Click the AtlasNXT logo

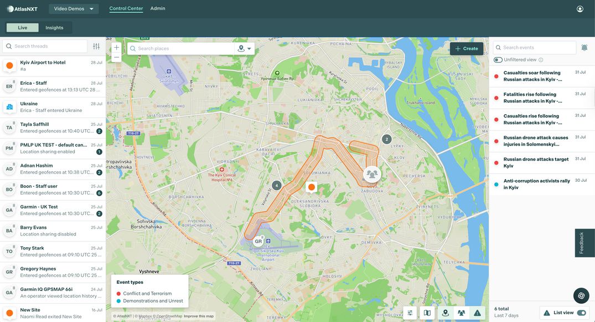click(22, 9)
